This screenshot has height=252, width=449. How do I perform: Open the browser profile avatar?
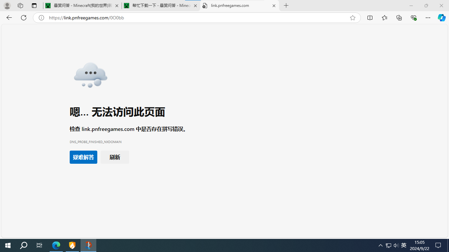pyautogui.click(x=7, y=6)
